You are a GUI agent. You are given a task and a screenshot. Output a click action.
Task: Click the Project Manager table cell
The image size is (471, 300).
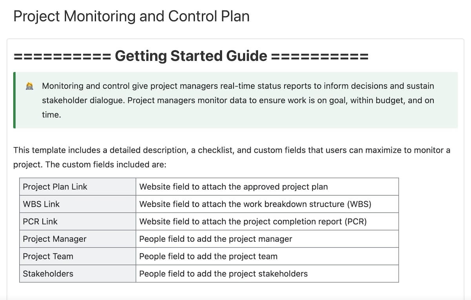click(78, 239)
